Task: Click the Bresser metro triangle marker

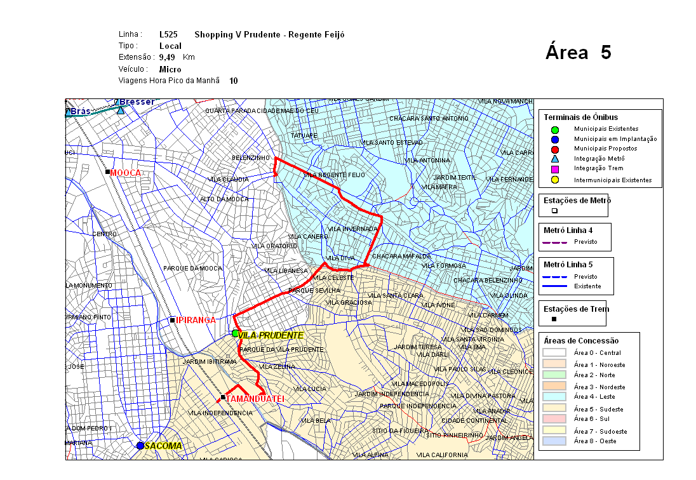Action: pyautogui.click(x=120, y=110)
